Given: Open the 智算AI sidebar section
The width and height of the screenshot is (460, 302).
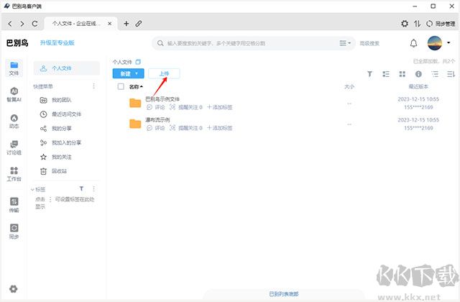Looking at the screenshot, I should click(x=14, y=94).
